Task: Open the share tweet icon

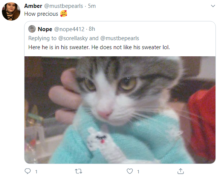Action: point(180,171)
